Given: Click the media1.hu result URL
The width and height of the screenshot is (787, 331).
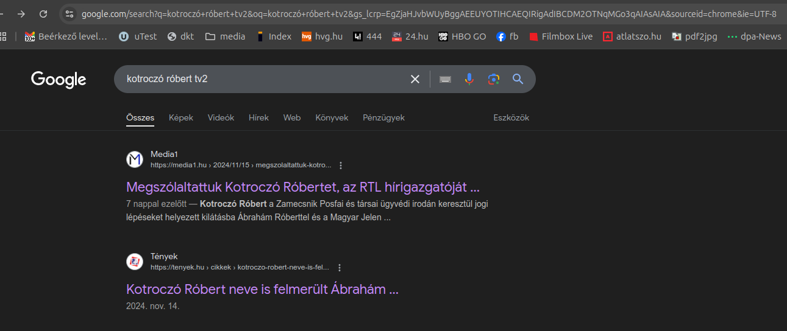Looking at the screenshot, I should (241, 165).
